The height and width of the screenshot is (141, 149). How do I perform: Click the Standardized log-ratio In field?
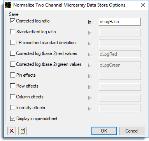pyautogui.click(x=120, y=33)
